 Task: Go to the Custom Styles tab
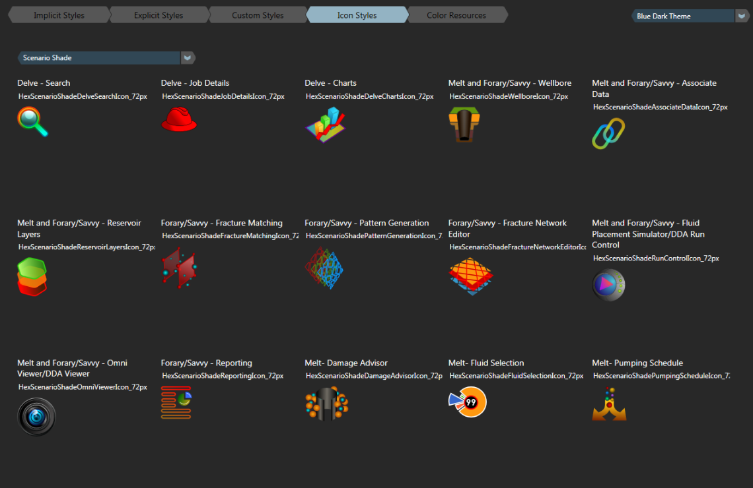pos(258,15)
